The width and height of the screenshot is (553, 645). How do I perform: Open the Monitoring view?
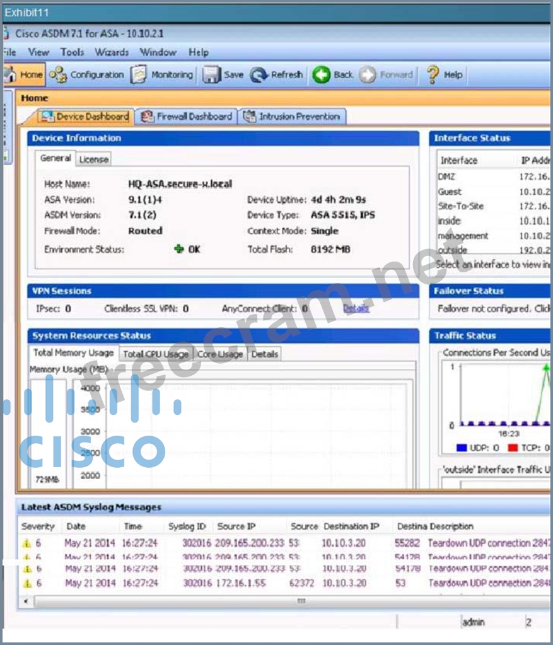163,75
